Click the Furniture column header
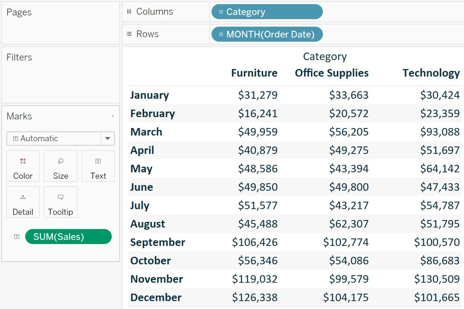Viewport: 464px width, 309px height. 254,73
